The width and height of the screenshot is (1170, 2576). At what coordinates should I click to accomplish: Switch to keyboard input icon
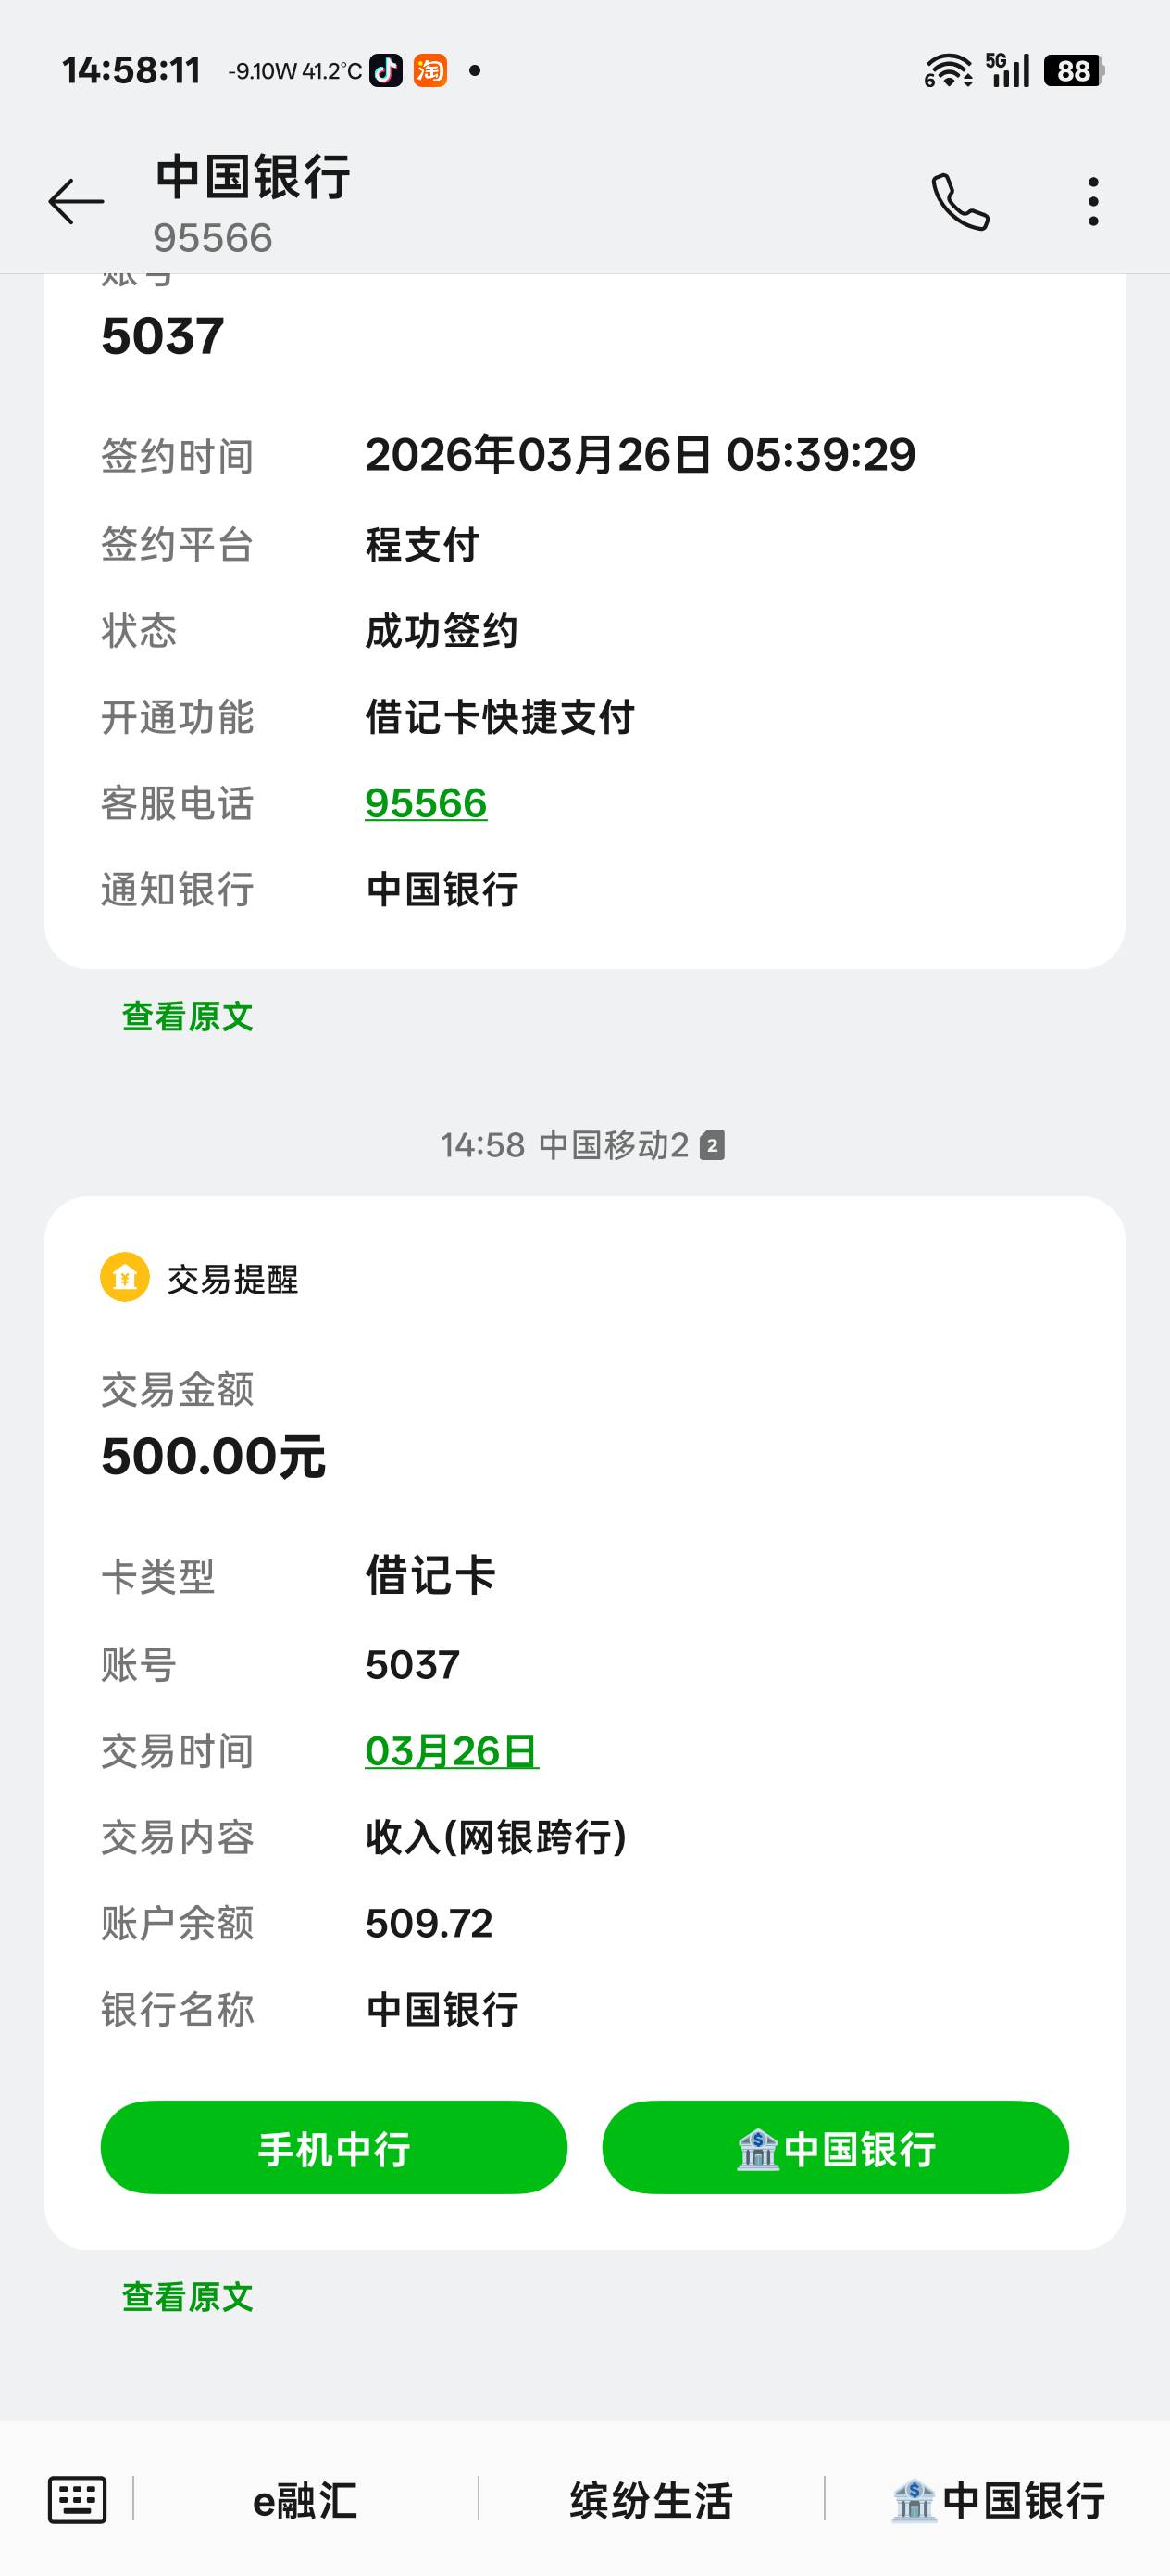click(x=77, y=2499)
